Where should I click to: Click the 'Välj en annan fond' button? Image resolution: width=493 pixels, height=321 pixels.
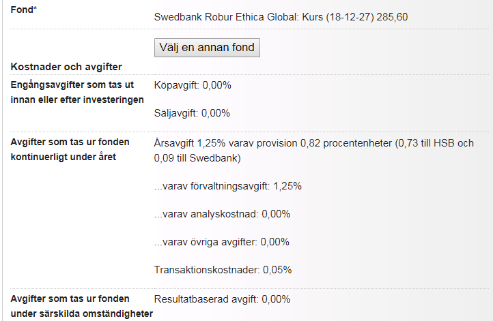(x=207, y=48)
